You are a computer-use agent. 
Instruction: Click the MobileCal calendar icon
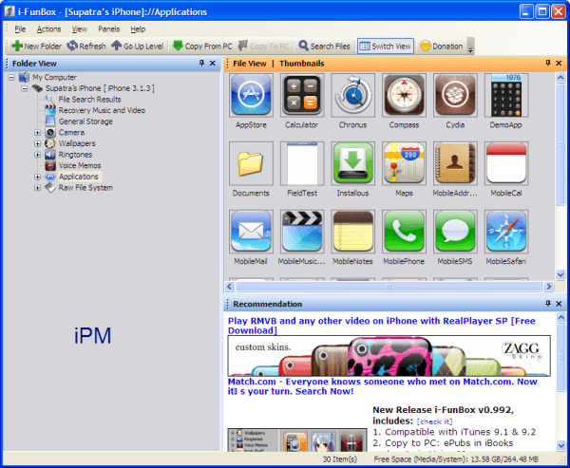coord(506,163)
